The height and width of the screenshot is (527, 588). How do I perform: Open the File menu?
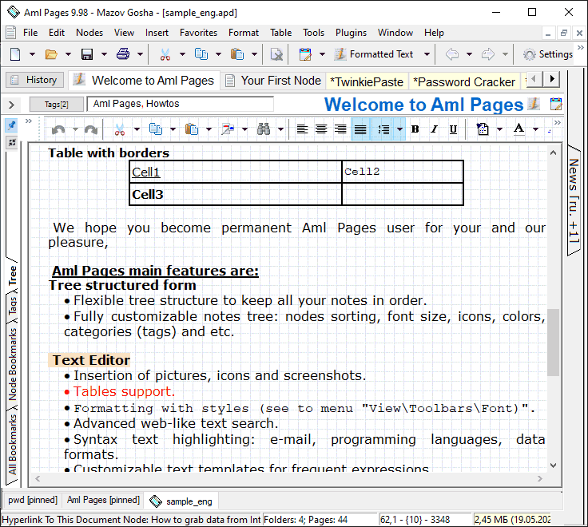(x=30, y=33)
